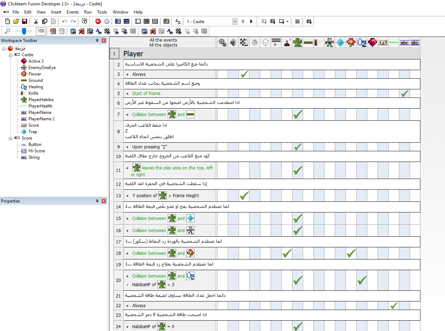Click the Sound speaker column icon
The image size is (445, 331).
[234, 43]
